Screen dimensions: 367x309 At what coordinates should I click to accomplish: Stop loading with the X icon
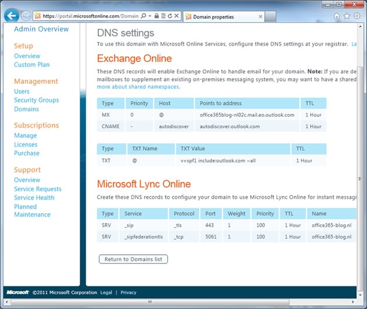pyautogui.click(x=177, y=16)
